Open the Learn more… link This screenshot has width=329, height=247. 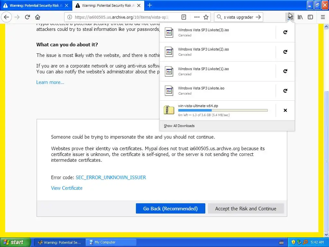[x=50, y=82]
